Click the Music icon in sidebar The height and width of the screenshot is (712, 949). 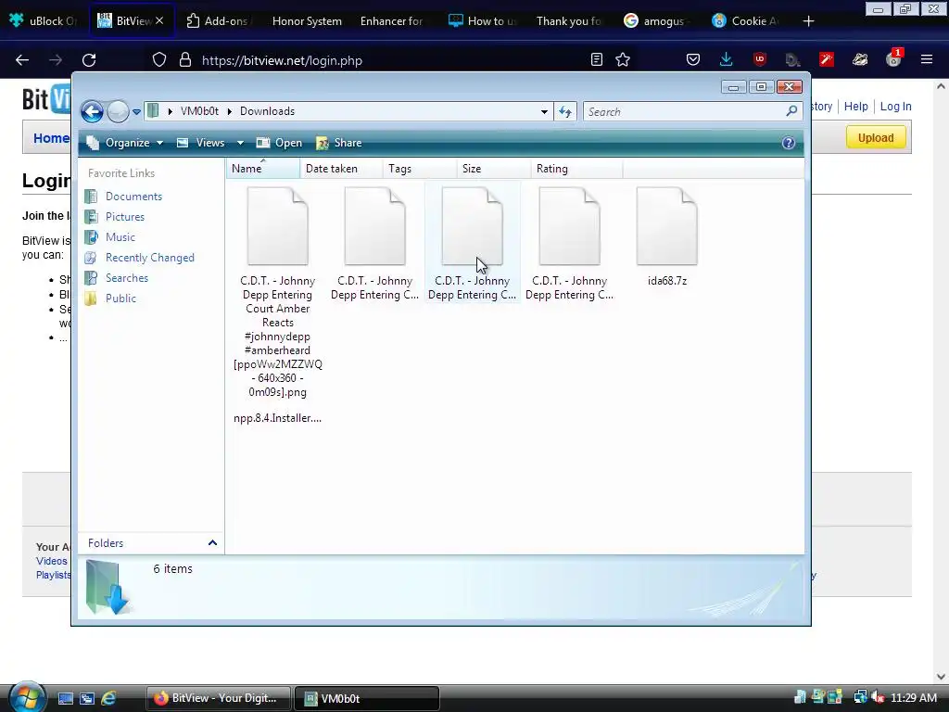[91, 236]
